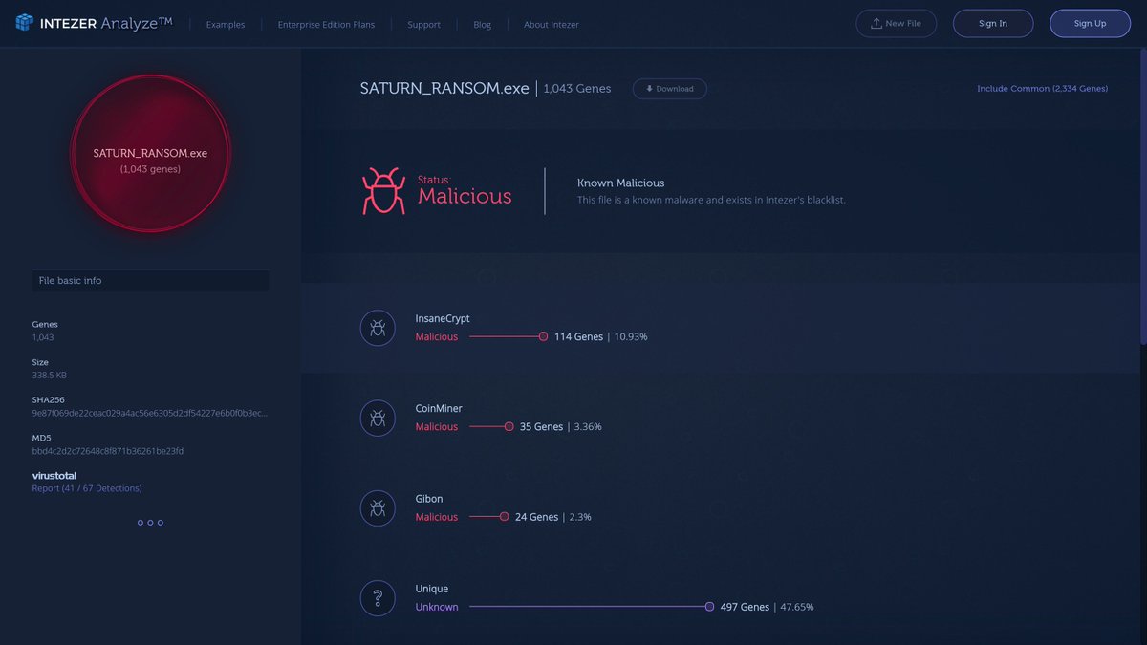
Task: Click the File basic info header
Action: pos(150,281)
